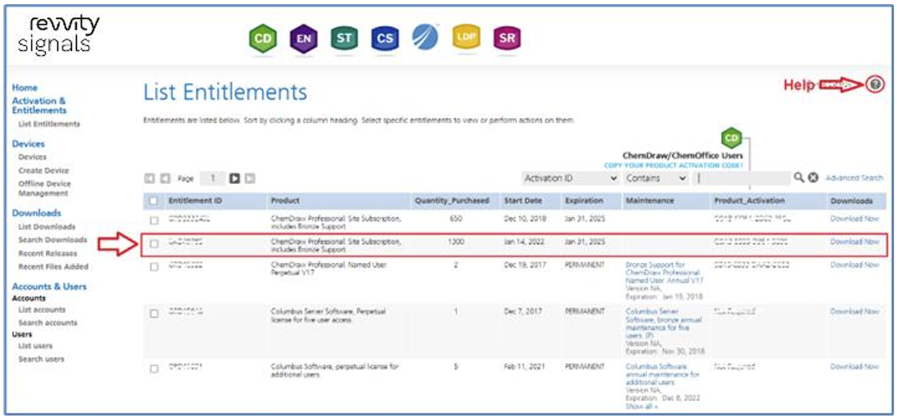This screenshot has height=419, width=897.
Task: Check the ChemDraw Named User Perpetual row
Action: pyautogui.click(x=154, y=267)
